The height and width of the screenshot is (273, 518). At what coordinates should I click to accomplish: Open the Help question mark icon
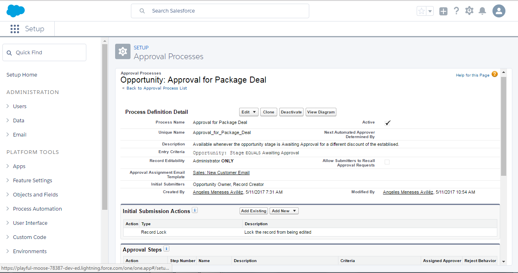456,11
